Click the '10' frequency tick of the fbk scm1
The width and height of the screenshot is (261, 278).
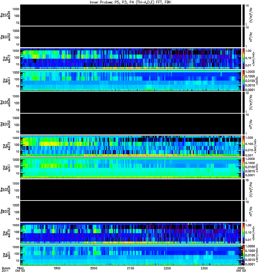(x=18, y=261)
